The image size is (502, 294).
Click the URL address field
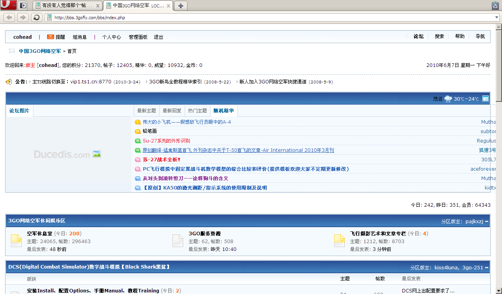pos(273,18)
